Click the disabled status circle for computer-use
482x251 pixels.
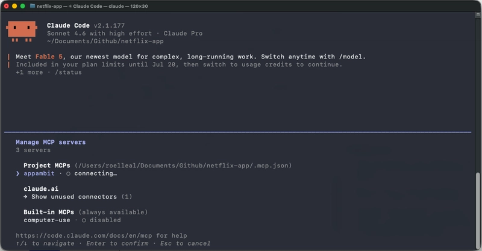click(x=84, y=220)
